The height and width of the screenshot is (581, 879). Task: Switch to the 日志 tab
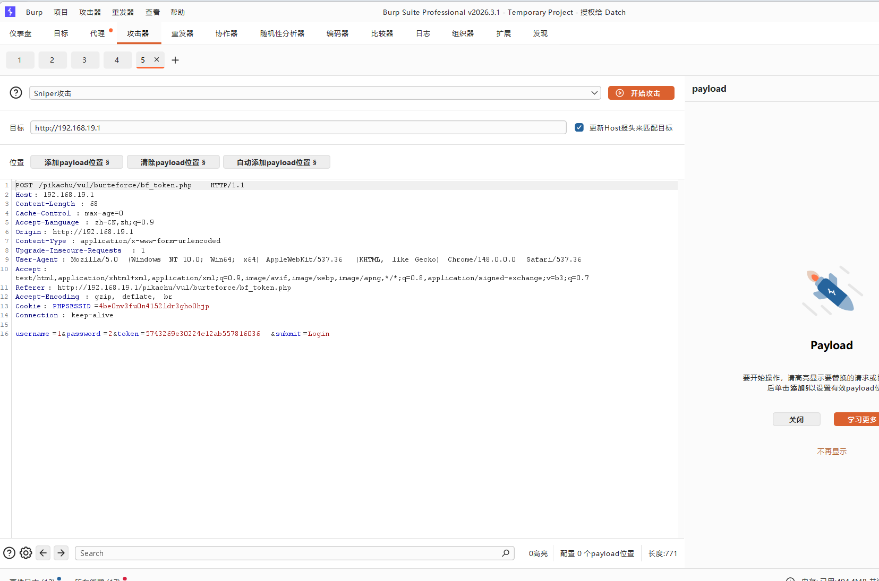coord(423,33)
